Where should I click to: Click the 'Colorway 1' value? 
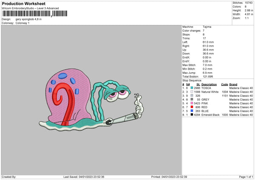click(23, 23)
